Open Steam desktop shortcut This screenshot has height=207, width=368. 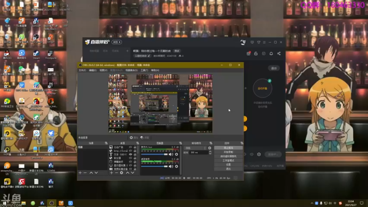[36, 54]
